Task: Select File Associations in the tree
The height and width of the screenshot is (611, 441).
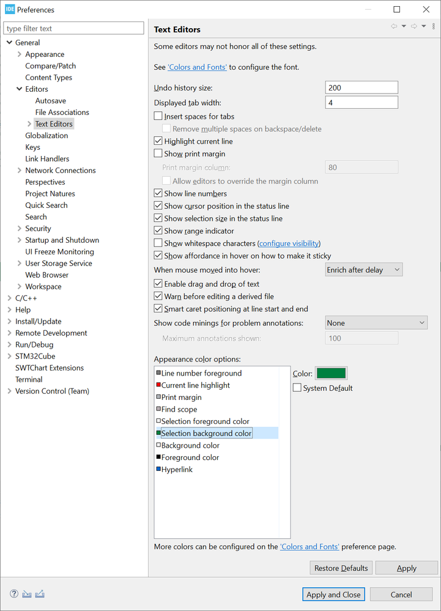Action: [x=62, y=112]
